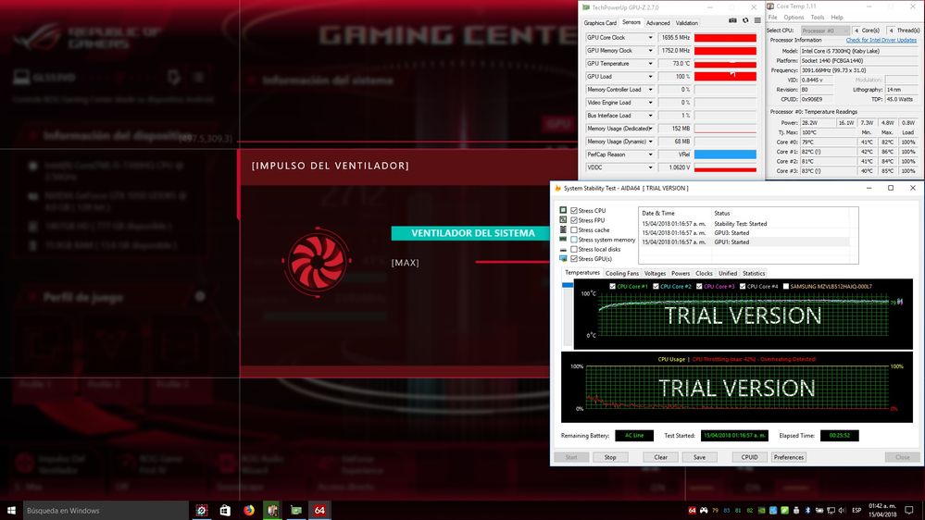Open GPU-Z hamburger menu icon

point(757,20)
